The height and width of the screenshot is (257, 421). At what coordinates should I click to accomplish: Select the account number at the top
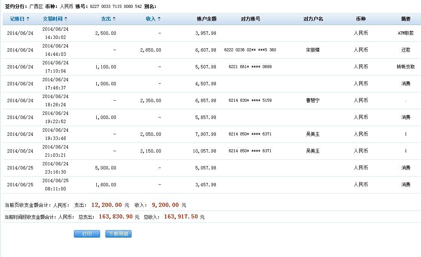pos(115,7)
